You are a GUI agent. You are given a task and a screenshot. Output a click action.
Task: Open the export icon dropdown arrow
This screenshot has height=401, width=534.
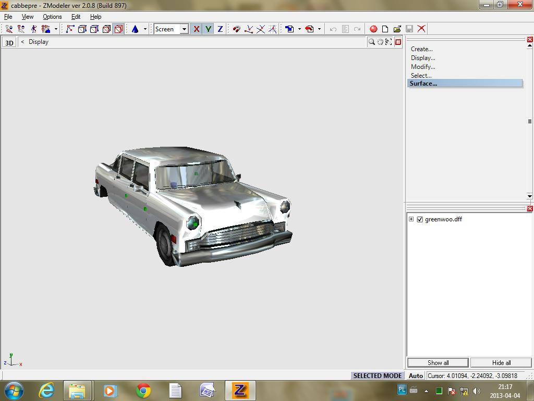pyautogui.click(x=319, y=29)
